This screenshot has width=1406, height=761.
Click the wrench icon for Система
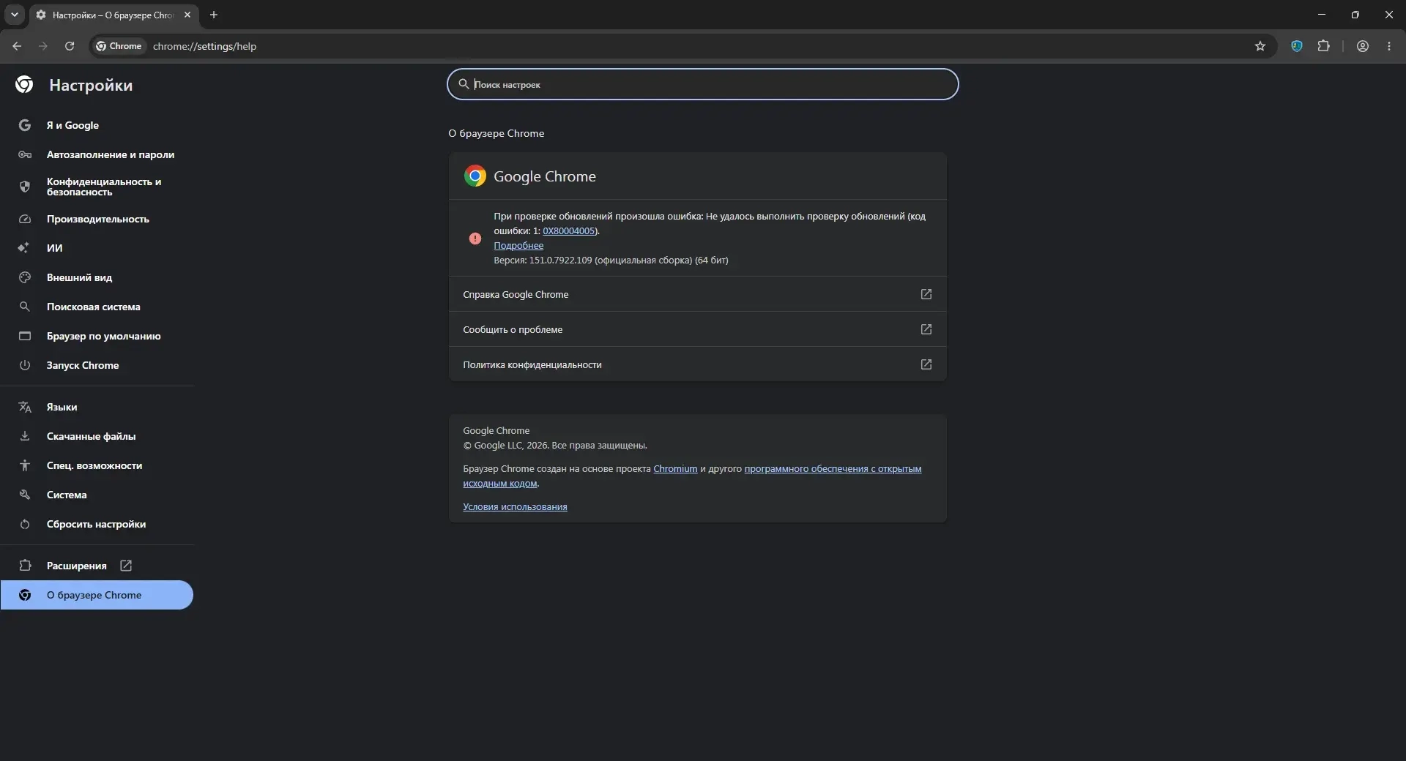[25, 495]
